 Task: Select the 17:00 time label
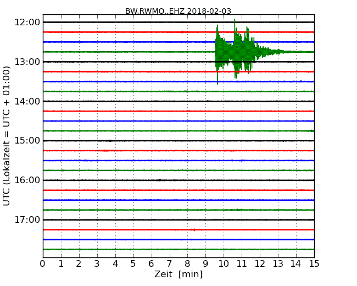[27, 219]
